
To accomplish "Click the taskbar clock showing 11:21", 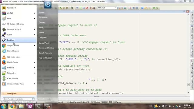I will (187, 106).
